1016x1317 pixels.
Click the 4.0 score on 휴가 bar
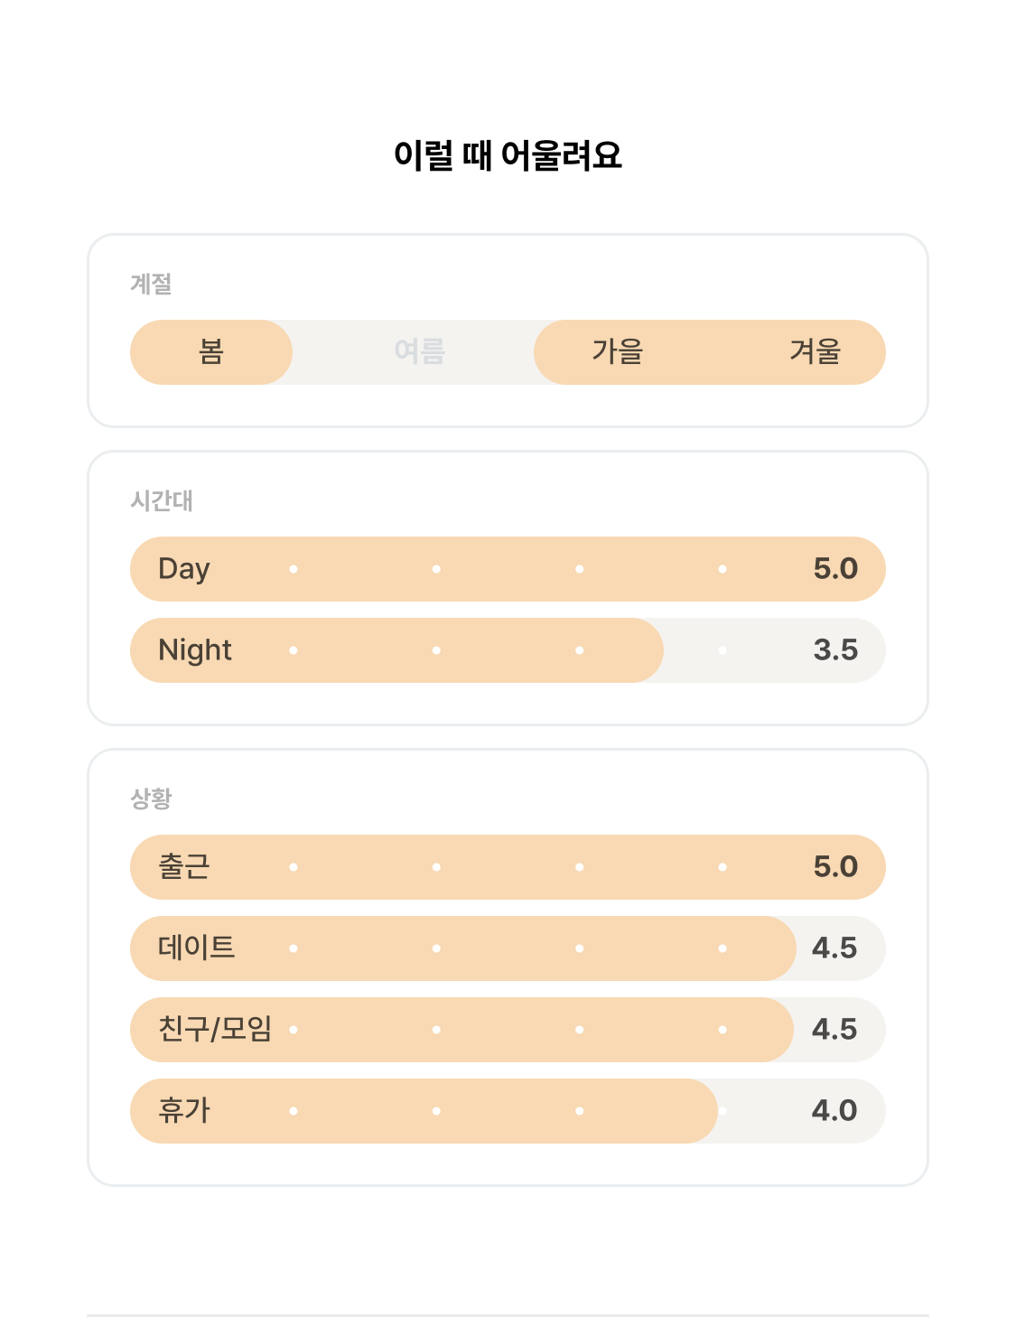tap(834, 1111)
